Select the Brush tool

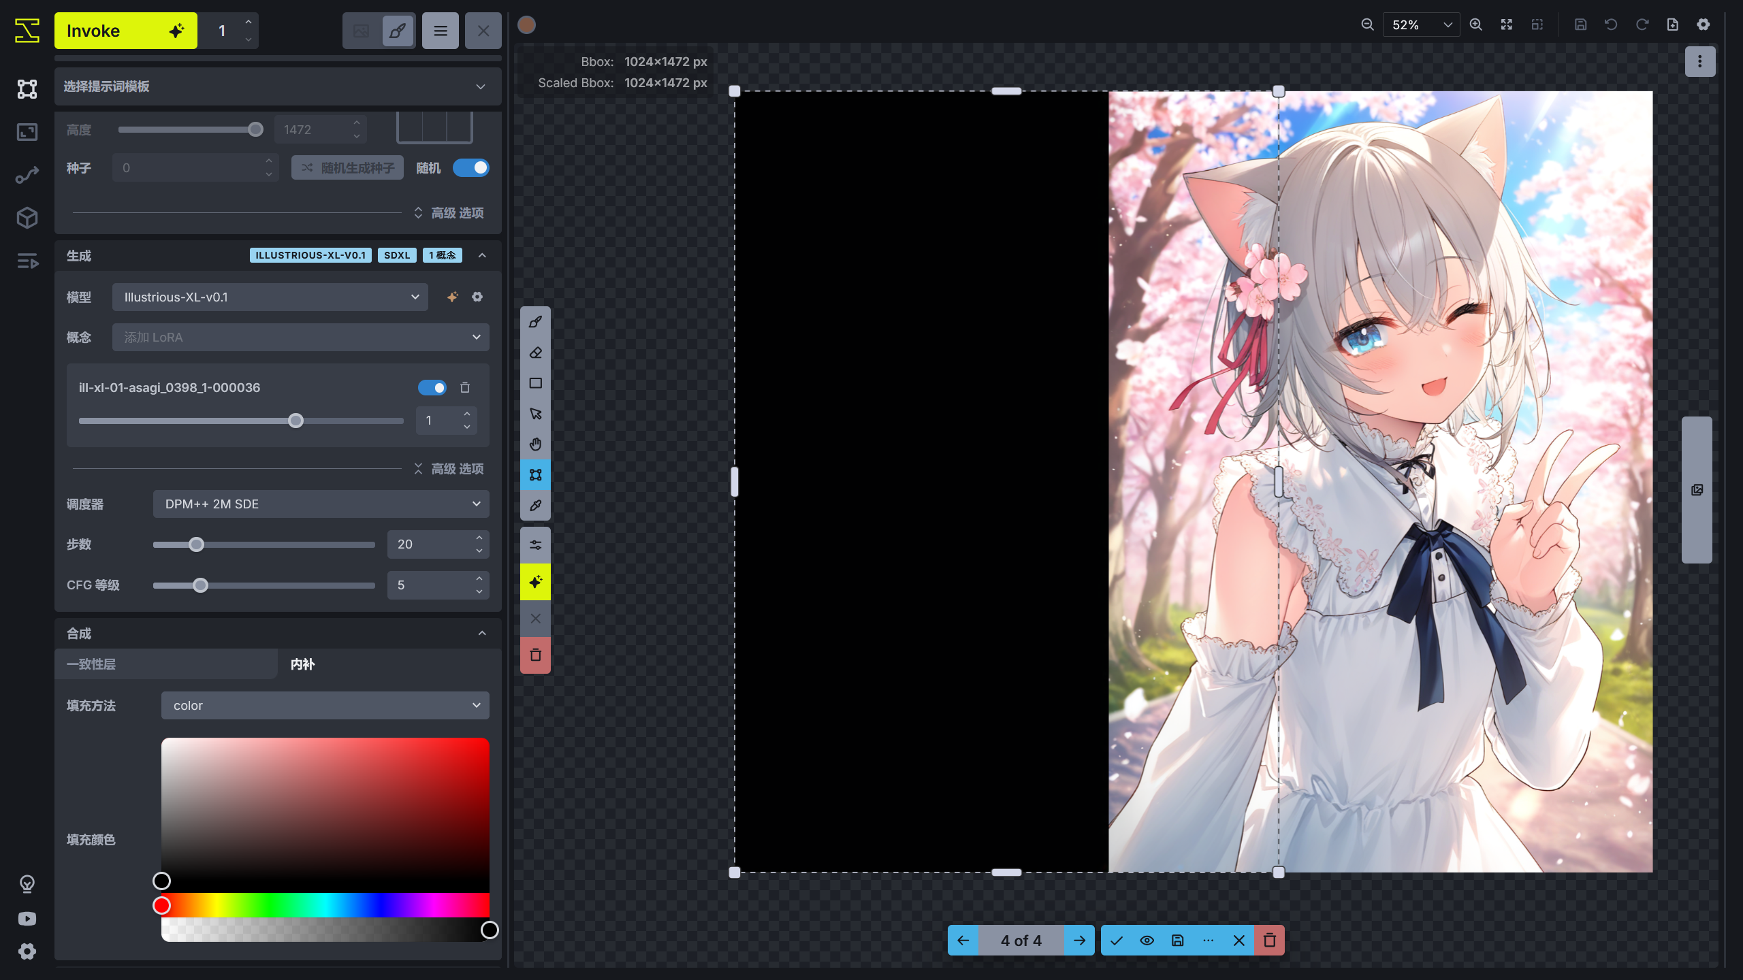click(x=535, y=321)
